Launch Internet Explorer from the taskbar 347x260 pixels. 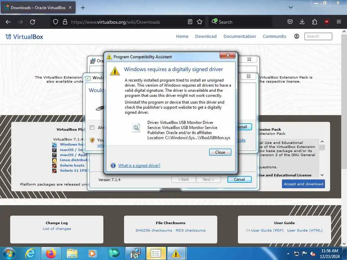click(30, 253)
